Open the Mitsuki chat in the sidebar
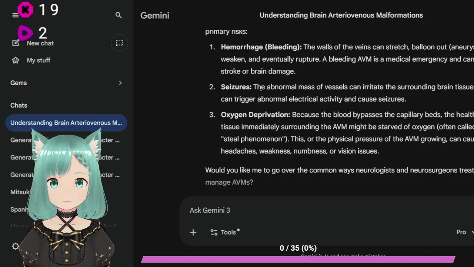 [20, 192]
